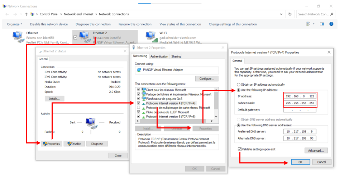Click in the Default gateway field
Viewport: 340px width, 177px height.
point(300,110)
